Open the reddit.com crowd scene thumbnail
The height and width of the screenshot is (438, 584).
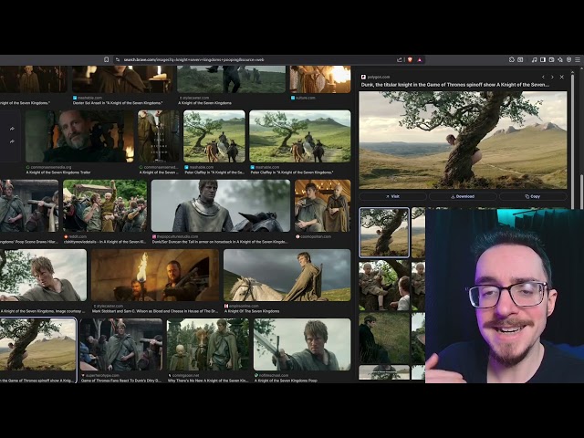click(x=105, y=205)
